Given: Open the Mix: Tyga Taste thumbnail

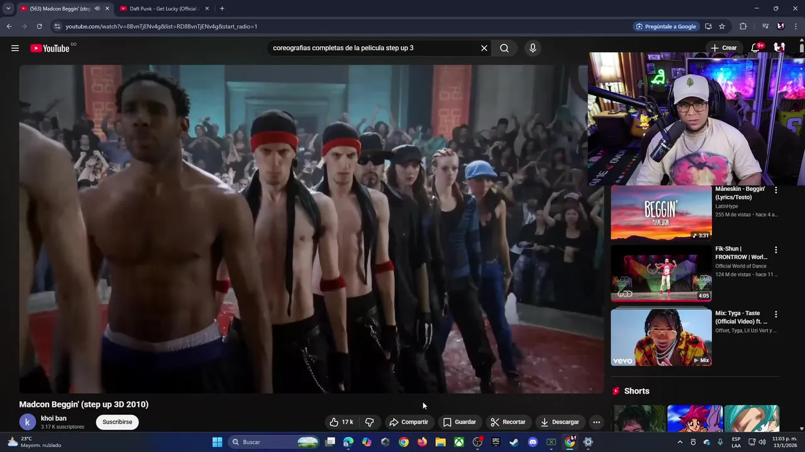Looking at the screenshot, I should [x=661, y=337].
